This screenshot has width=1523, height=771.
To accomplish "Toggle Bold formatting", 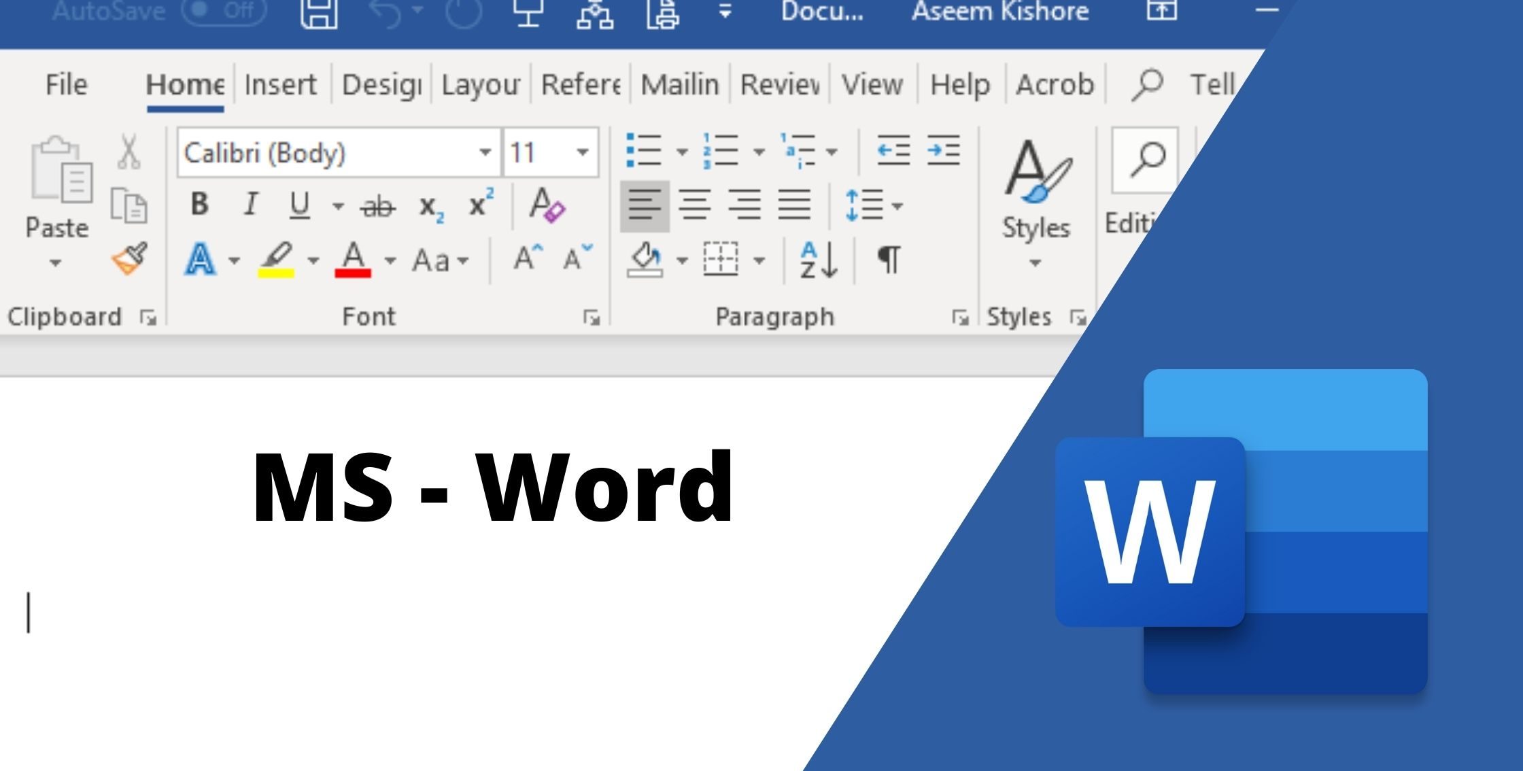I will (x=199, y=204).
